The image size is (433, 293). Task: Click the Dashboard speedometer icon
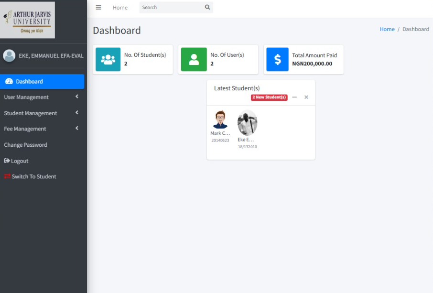tap(9, 81)
